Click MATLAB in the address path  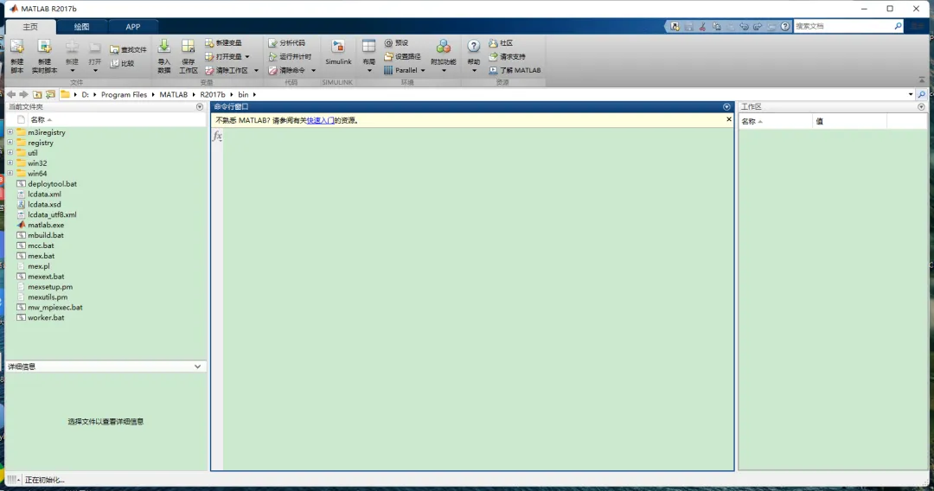tap(173, 94)
